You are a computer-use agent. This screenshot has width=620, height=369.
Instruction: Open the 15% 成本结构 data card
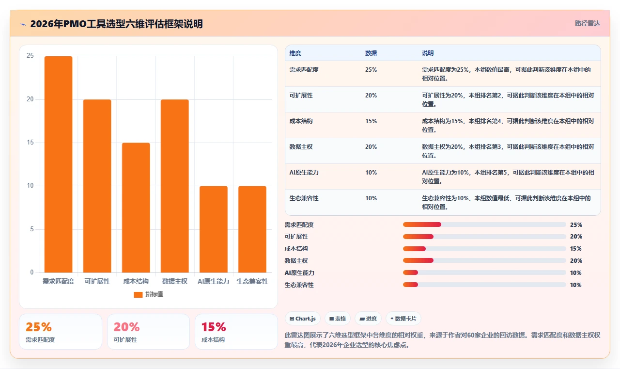[x=236, y=332]
